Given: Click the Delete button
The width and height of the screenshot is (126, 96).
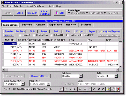Looking at the screenshot, I should pyautogui.click(x=44, y=31).
